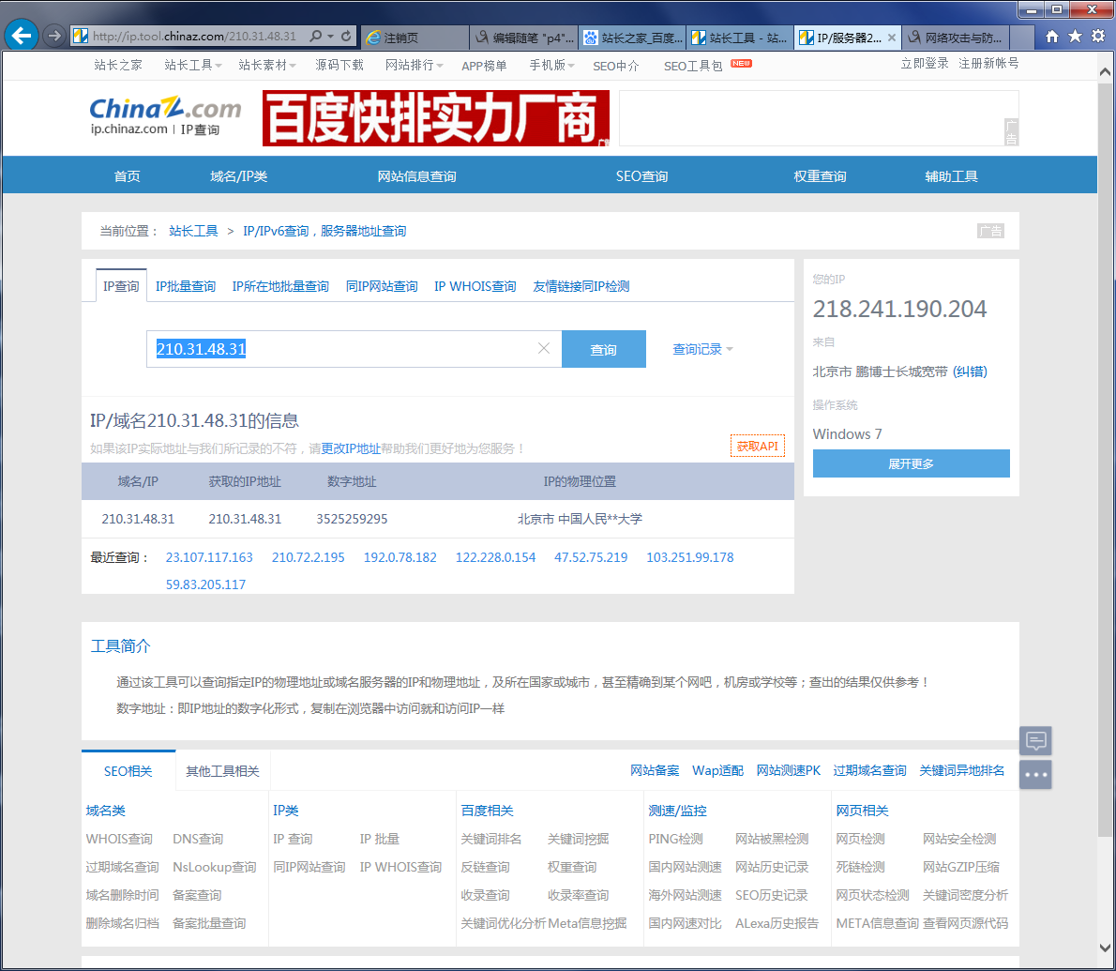
Task: Click the three-dots floating button
Action: click(x=1035, y=775)
